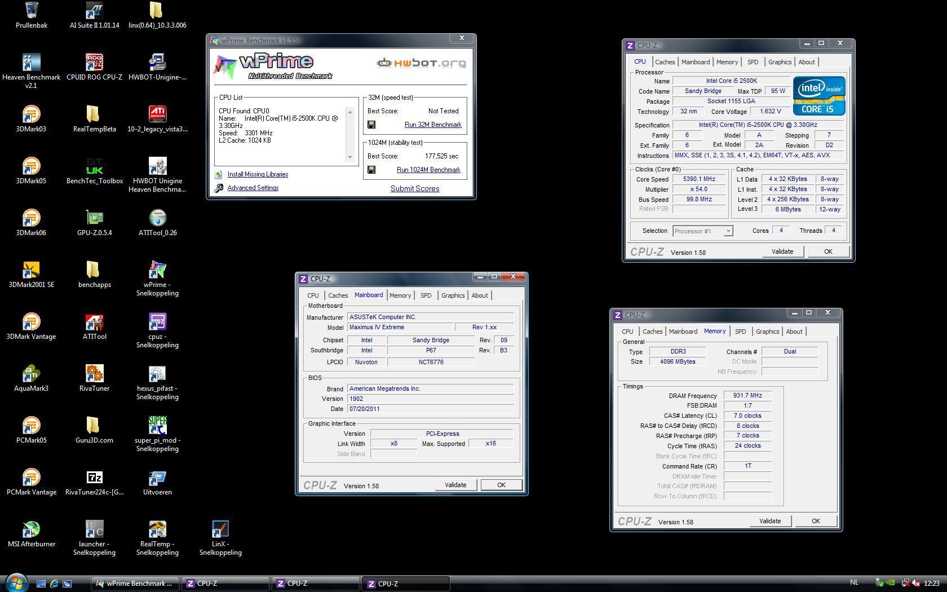Screen dimensions: 947x592
Task: Open Advanced Settings in wPrime
Action: 253,188
